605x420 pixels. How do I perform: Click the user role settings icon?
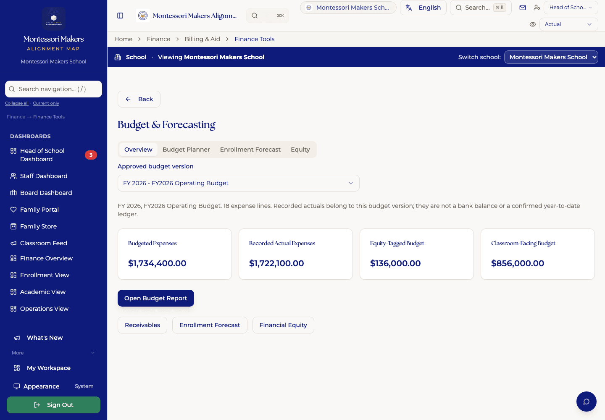pyautogui.click(x=537, y=8)
